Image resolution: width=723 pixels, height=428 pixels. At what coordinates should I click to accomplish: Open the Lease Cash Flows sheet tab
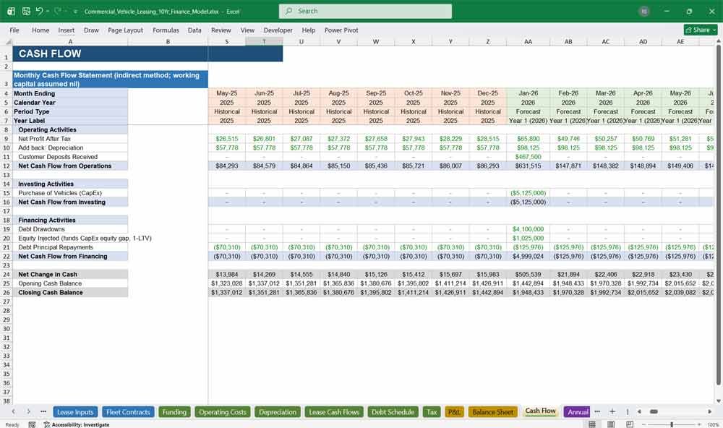pos(334,412)
